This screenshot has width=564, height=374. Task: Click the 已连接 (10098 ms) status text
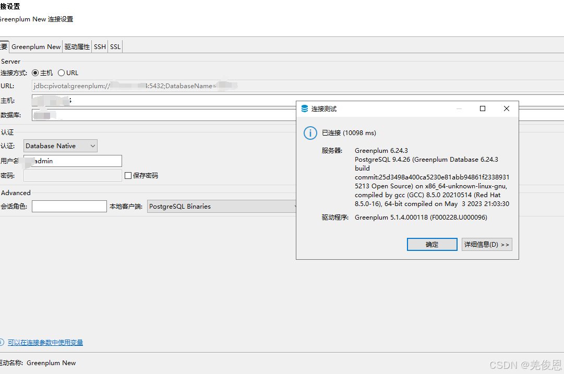click(349, 133)
